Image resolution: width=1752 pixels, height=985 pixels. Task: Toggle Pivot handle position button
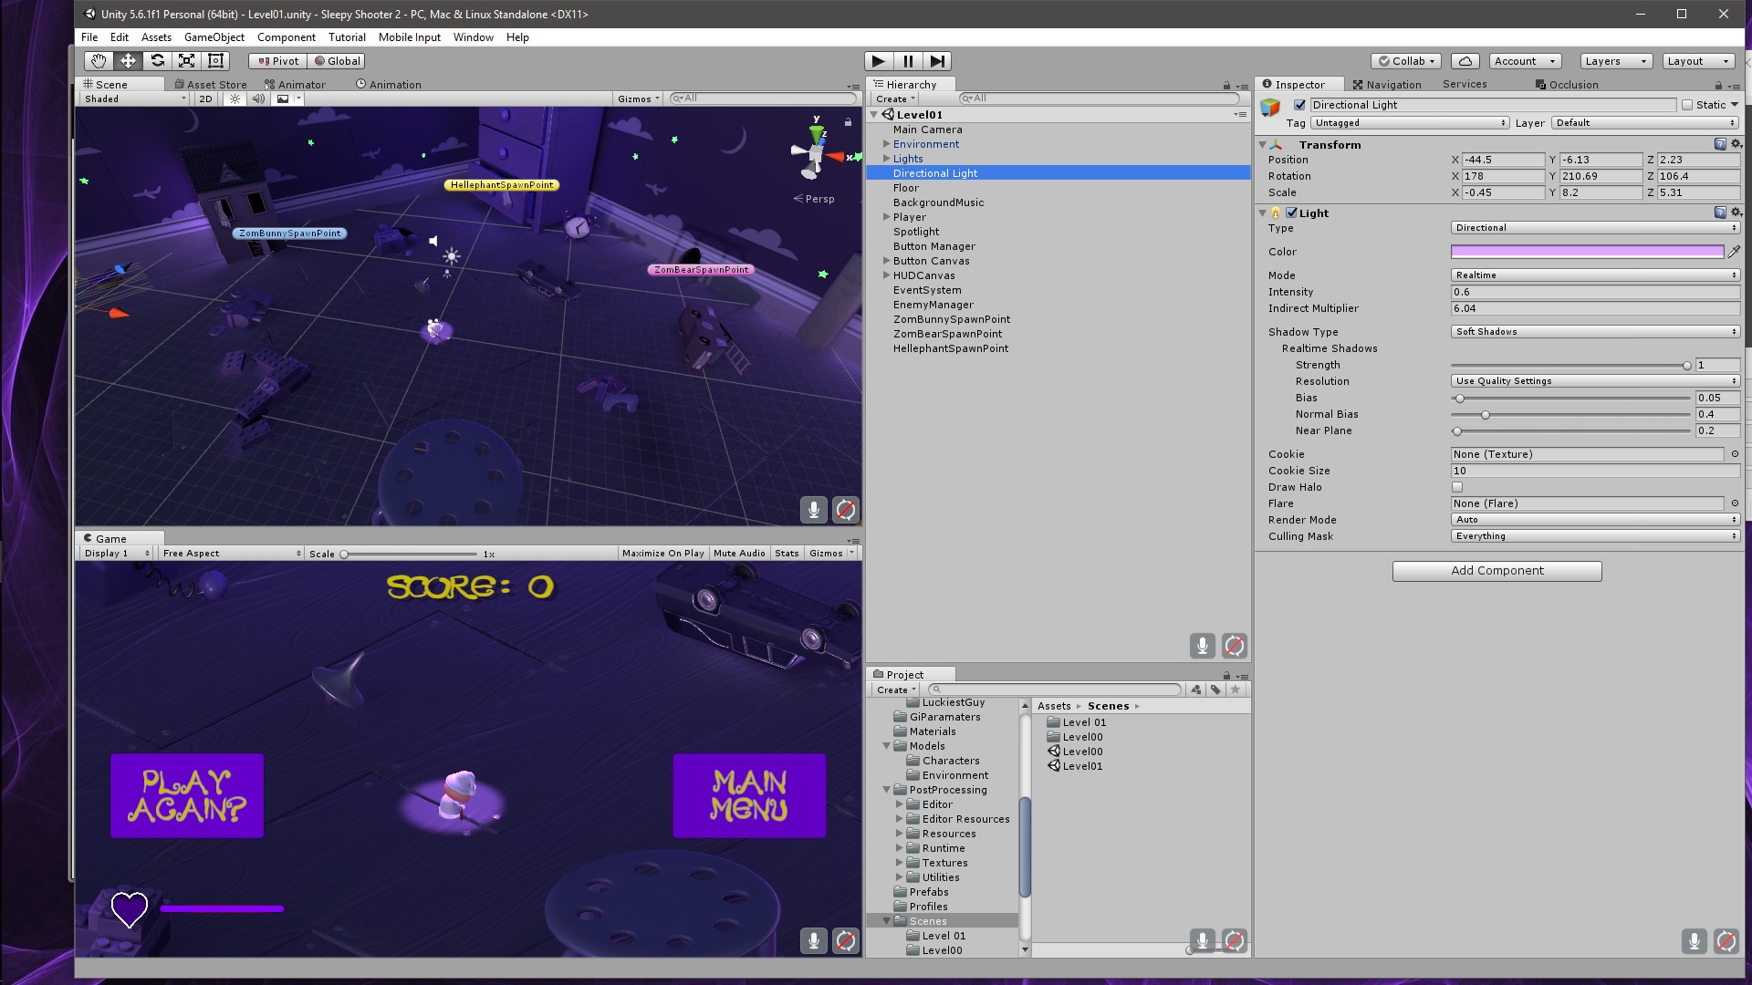pos(277,61)
